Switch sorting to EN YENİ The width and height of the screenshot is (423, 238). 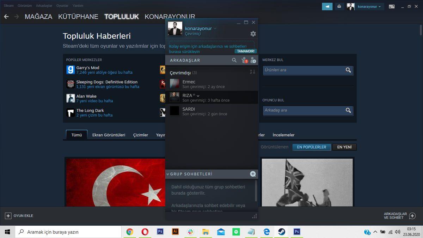coord(344,147)
